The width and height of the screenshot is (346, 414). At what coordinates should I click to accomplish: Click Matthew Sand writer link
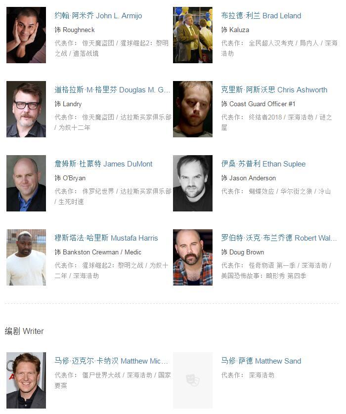261,361
